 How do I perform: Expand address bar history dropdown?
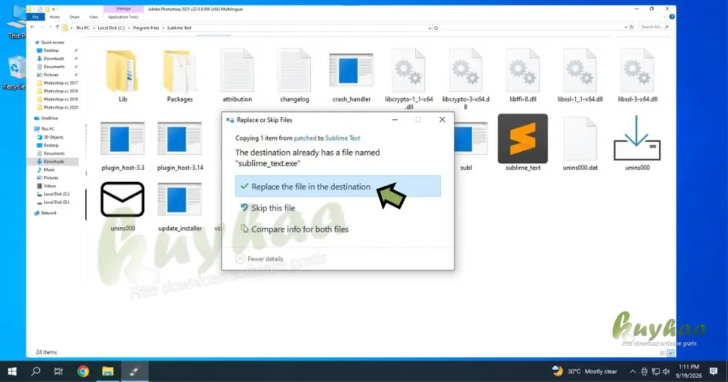coord(429,28)
